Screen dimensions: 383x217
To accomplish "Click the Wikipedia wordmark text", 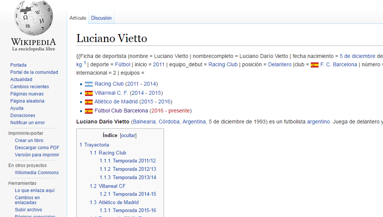I will tap(33, 42).
